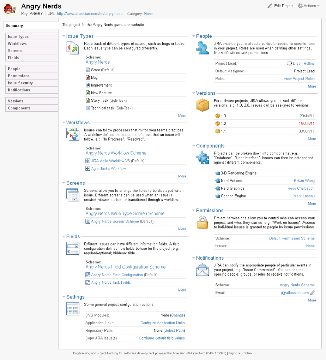Click the large Settings section icon
The width and height of the screenshot is (326, 360).
tap(73, 309)
